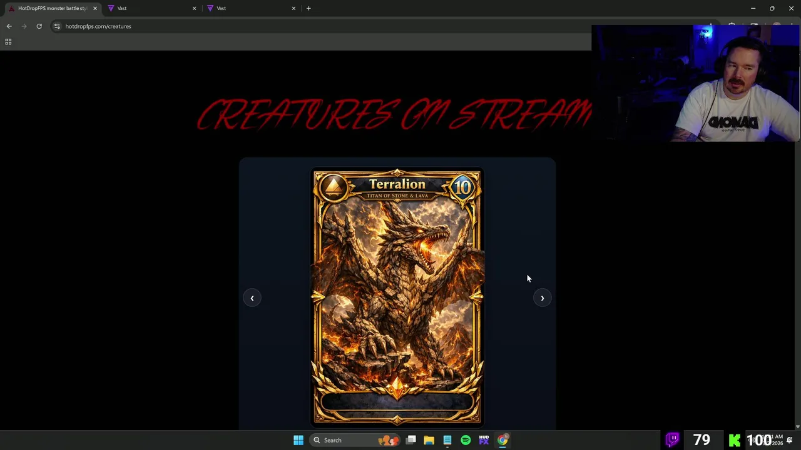The height and width of the screenshot is (450, 801).
Task: View site information icon in address bar
Action: tap(57, 26)
